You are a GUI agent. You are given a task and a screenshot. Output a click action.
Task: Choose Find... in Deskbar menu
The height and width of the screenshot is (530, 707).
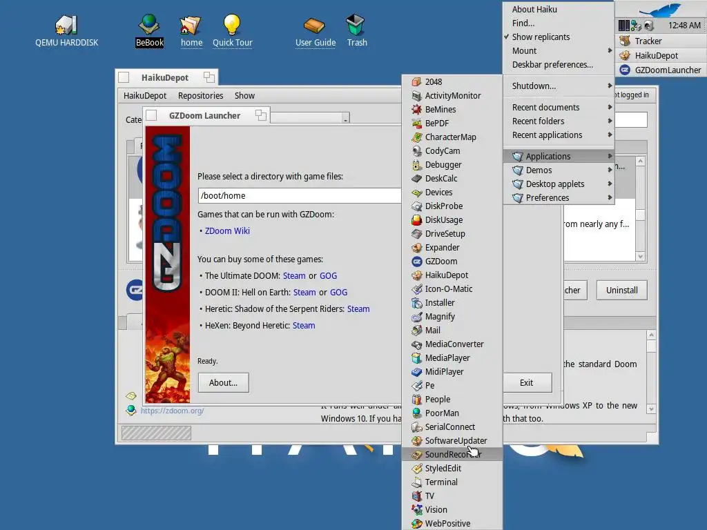(x=558, y=23)
